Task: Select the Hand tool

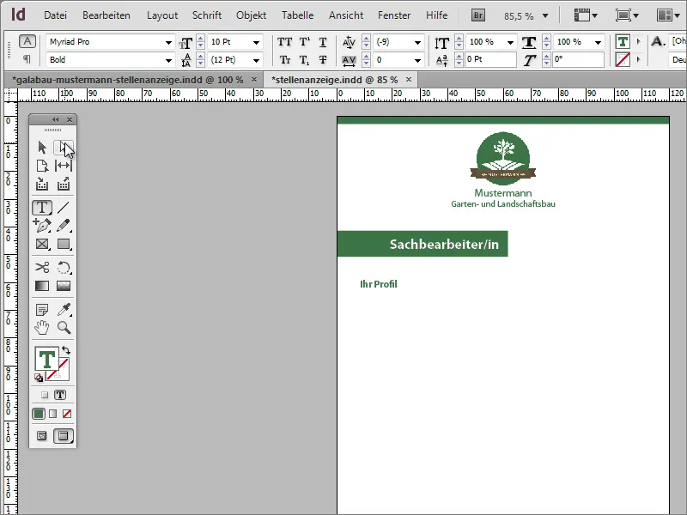Action: (x=42, y=328)
